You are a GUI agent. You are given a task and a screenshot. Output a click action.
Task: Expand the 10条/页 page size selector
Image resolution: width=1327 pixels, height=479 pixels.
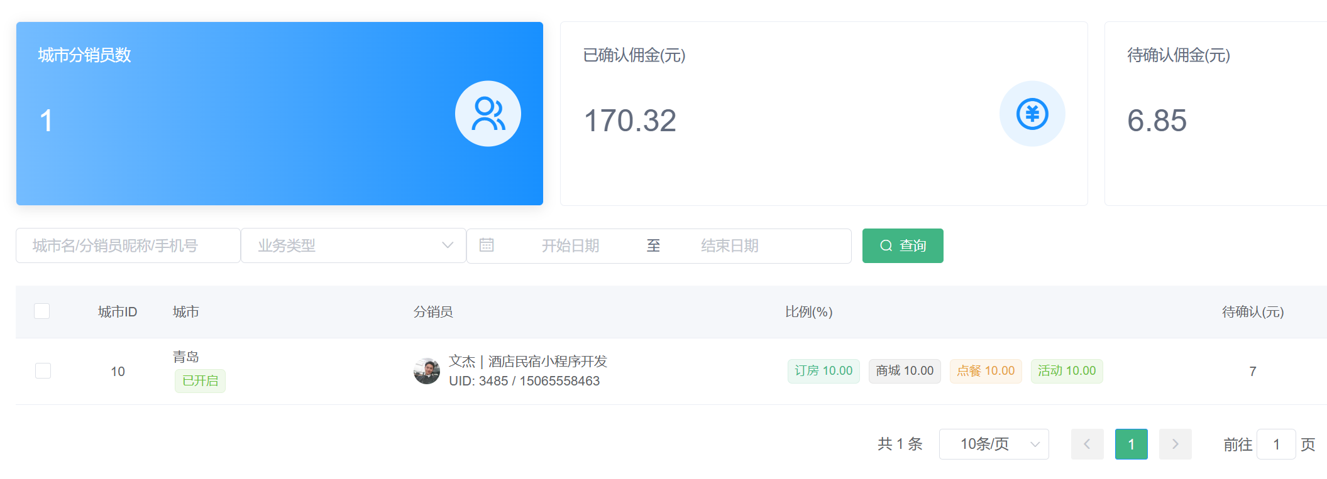(993, 444)
